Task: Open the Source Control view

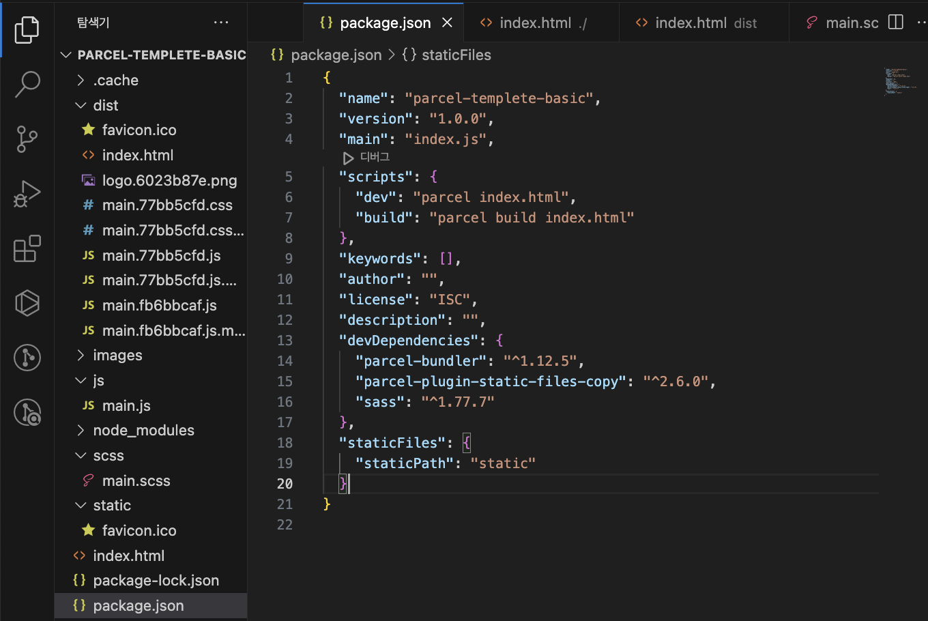Action: pyautogui.click(x=27, y=139)
